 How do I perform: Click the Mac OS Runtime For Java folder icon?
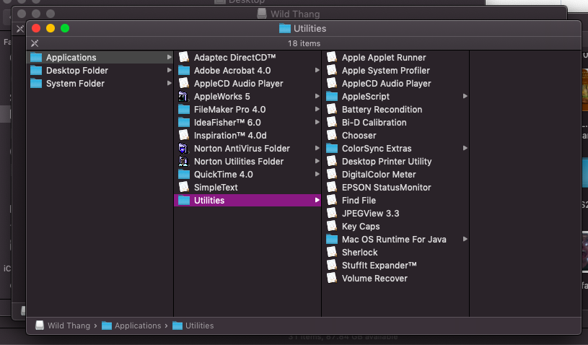point(332,239)
